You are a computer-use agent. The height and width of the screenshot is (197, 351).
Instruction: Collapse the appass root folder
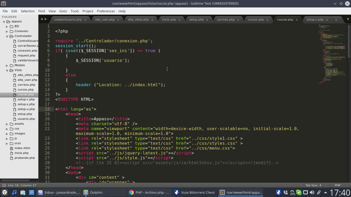pyautogui.click(x=4, y=22)
